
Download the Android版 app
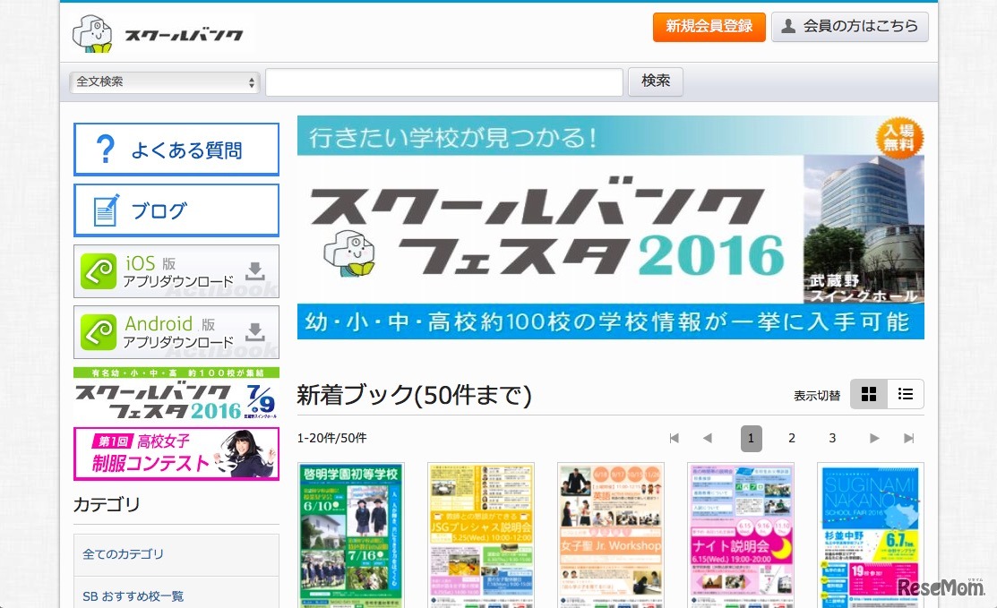176,331
